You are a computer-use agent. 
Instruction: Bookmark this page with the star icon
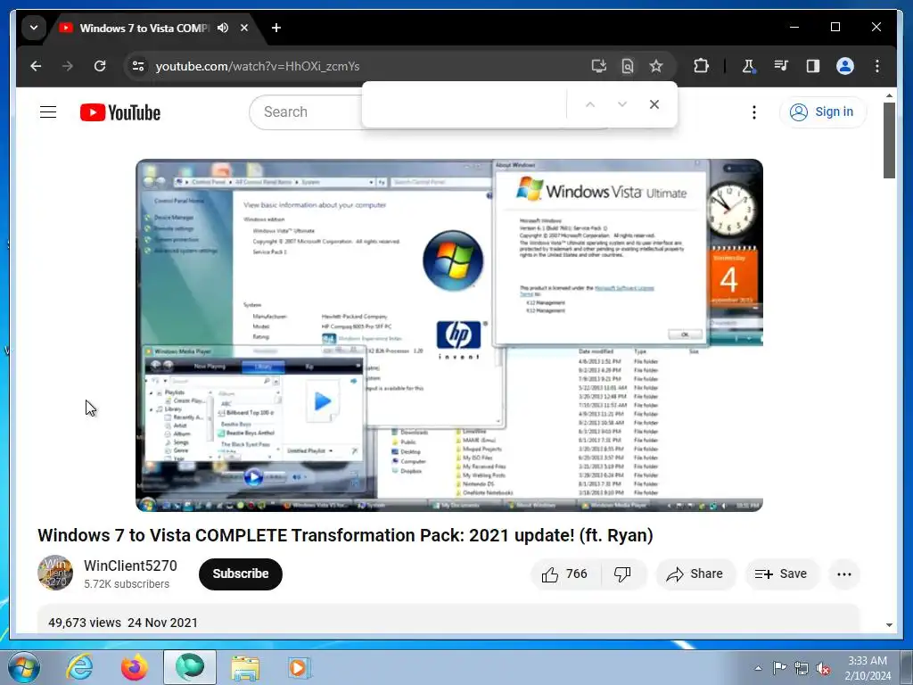click(x=656, y=66)
